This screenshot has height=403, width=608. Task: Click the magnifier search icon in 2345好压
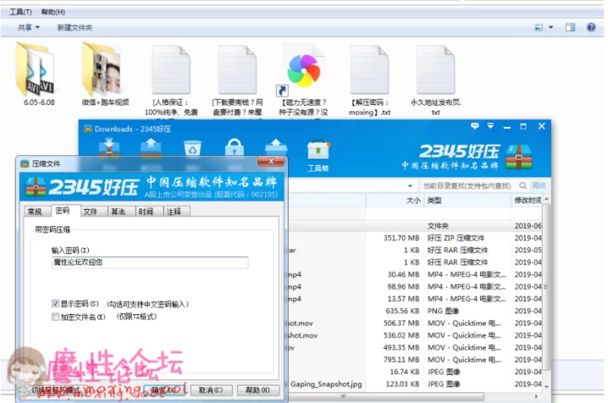point(523,186)
